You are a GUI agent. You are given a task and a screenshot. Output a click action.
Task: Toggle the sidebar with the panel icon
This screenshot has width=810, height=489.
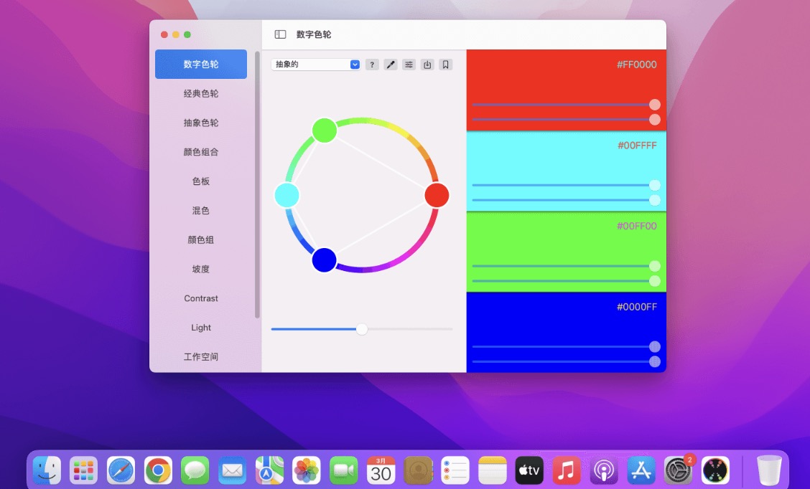[280, 34]
